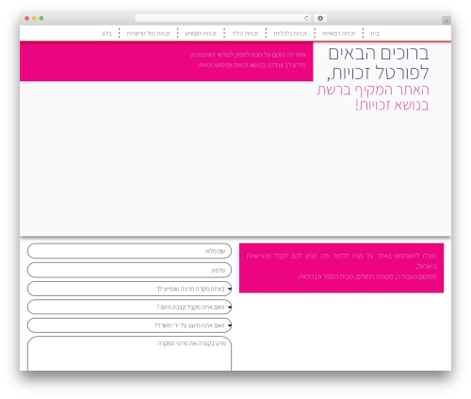Expand the האם אתה מקבל קצבה היום dropdown
Viewport: 471px width, 399px height.
[129, 307]
